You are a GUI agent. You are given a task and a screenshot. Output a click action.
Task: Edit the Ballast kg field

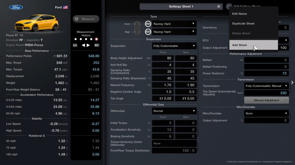click(266, 60)
